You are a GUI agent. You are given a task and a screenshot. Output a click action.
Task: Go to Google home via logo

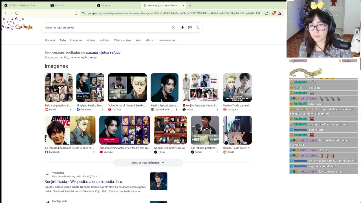click(24, 27)
